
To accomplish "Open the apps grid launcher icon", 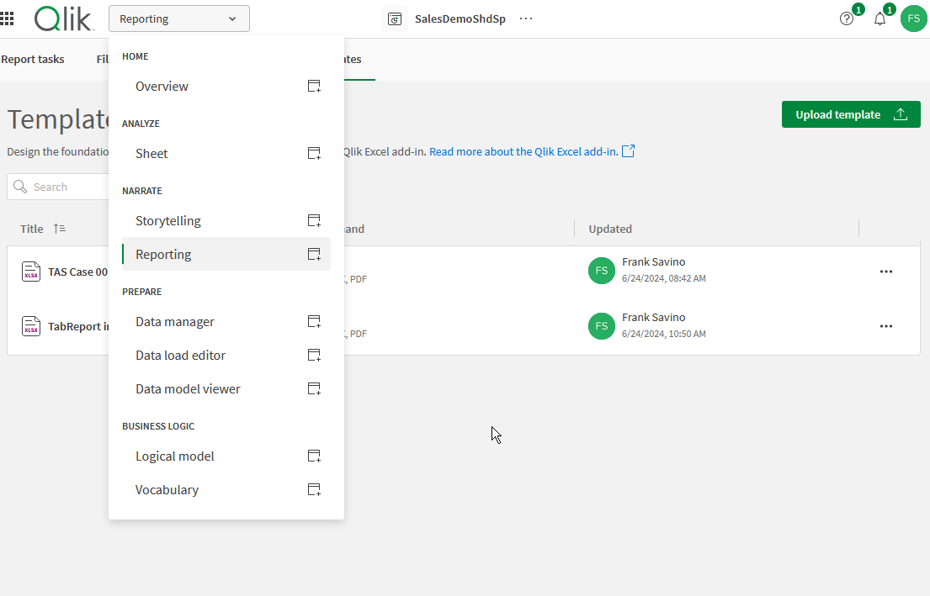I will tap(7, 18).
